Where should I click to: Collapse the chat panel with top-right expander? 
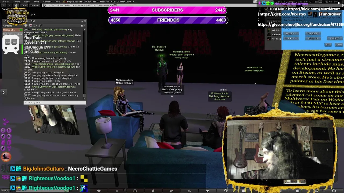click(82, 26)
